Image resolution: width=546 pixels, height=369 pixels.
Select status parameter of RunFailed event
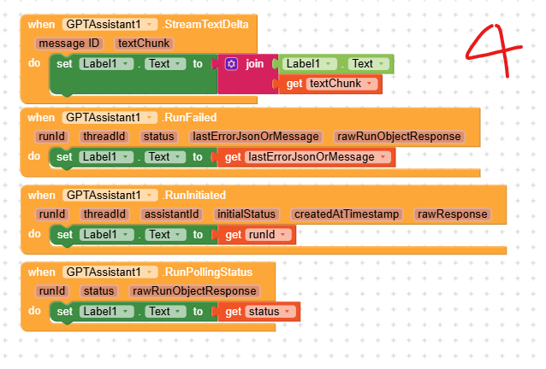point(159,137)
